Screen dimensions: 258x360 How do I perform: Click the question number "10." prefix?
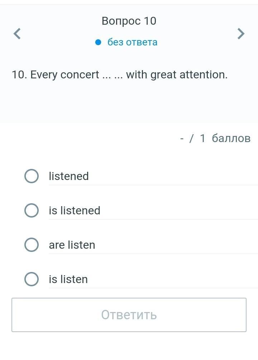pyautogui.click(x=19, y=75)
